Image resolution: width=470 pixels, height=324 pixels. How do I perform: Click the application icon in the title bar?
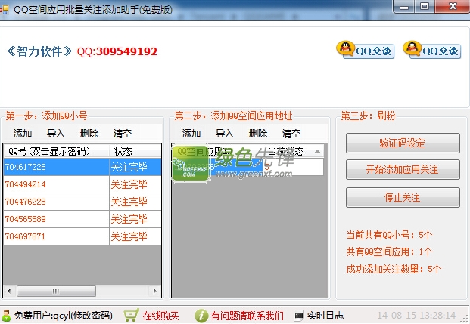click(x=5, y=10)
